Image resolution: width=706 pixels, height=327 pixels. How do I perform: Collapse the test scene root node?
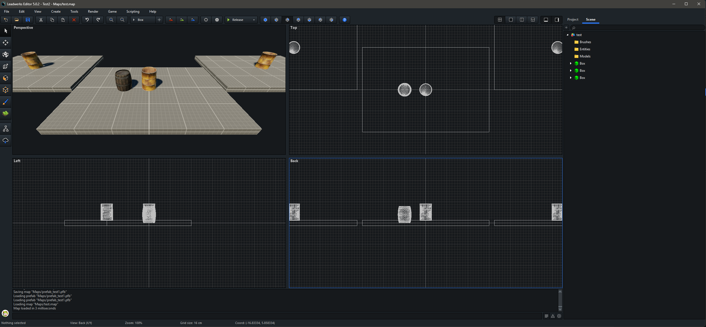tap(567, 35)
